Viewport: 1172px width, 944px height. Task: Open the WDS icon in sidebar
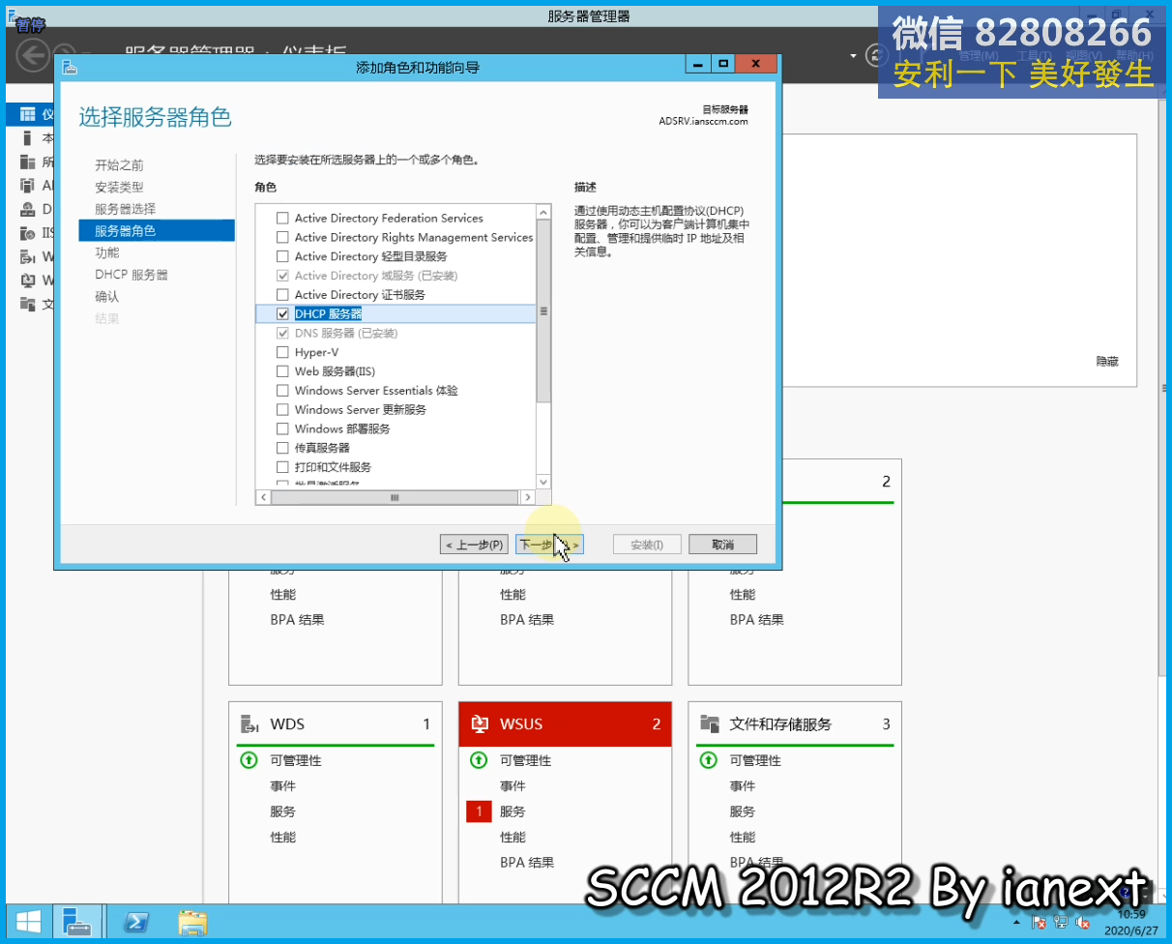tap(27, 256)
